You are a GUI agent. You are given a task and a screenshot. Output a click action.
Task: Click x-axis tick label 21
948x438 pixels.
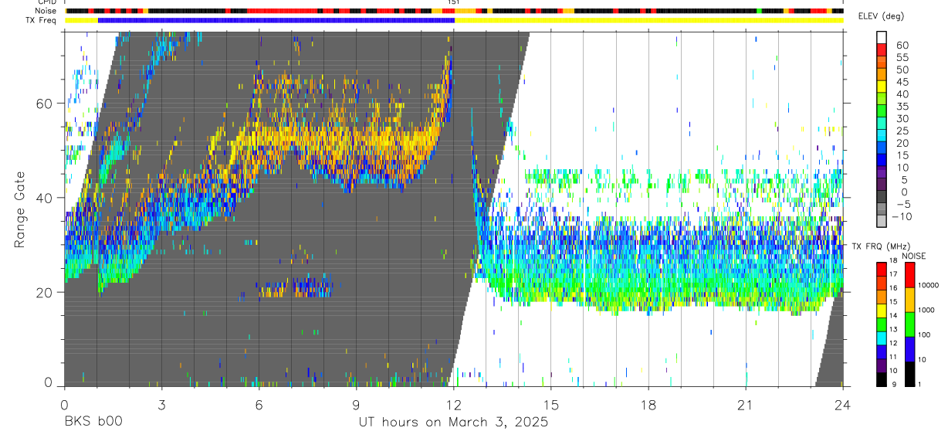click(746, 405)
